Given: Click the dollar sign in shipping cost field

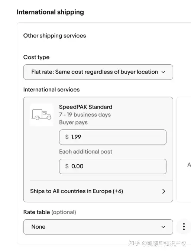Looking at the screenshot, I should tap(67, 137).
